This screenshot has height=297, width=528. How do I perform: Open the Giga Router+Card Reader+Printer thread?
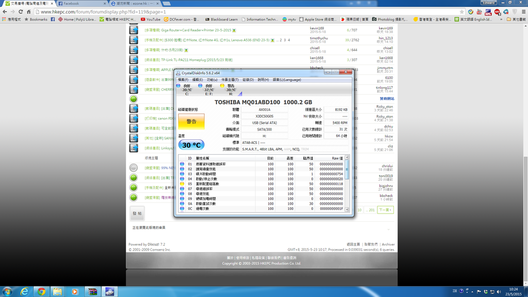coord(196,30)
